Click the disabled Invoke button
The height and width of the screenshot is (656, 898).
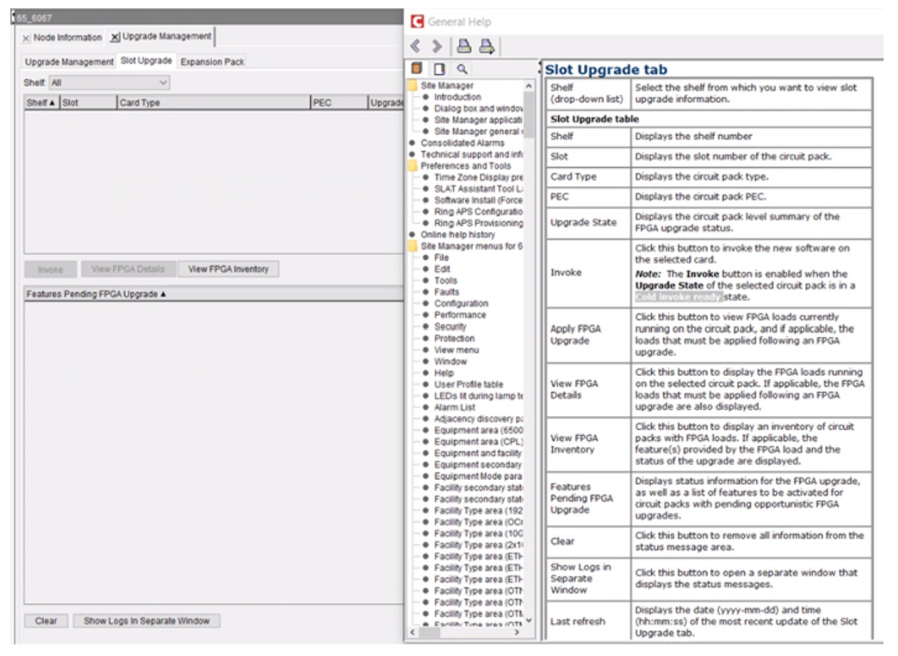coord(50,270)
